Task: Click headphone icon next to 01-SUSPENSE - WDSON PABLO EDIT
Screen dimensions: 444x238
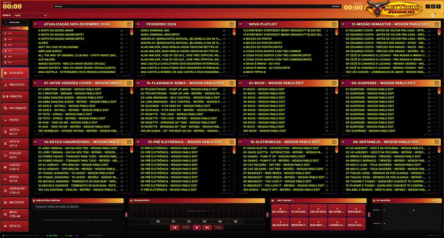Action: (429, 89)
